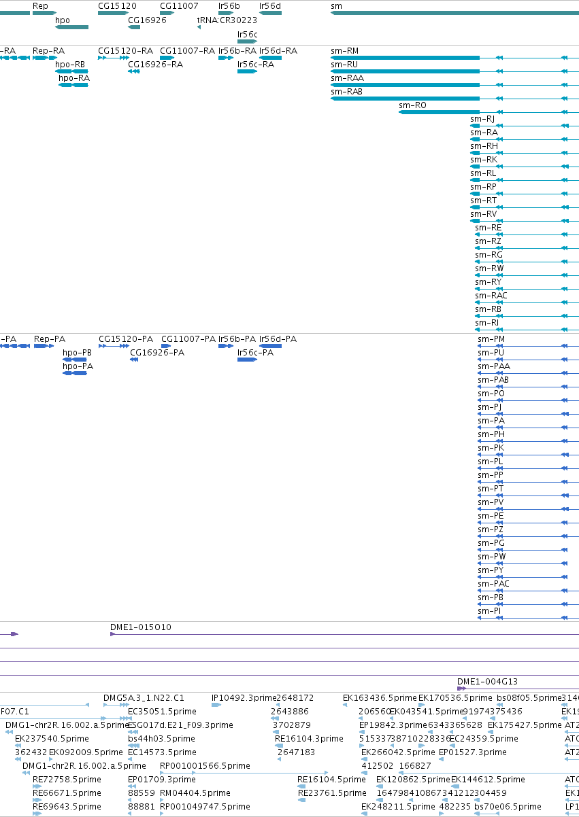Click the hpo gene feature
Image resolution: width=579 pixels, height=817 pixels.
[71, 27]
